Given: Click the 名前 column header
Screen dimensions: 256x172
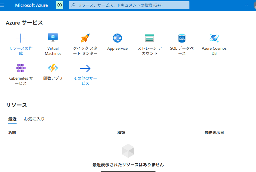Looking at the screenshot, I should point(12,132).
